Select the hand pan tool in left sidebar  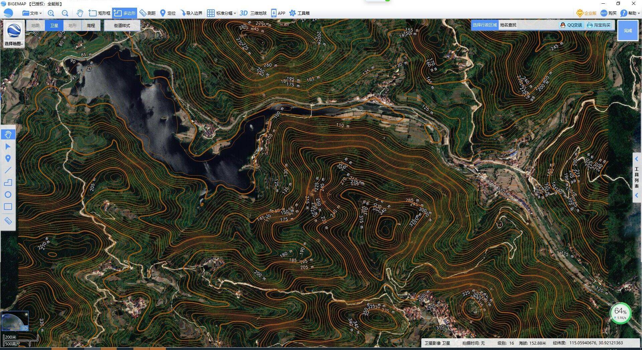click(8, 134)
